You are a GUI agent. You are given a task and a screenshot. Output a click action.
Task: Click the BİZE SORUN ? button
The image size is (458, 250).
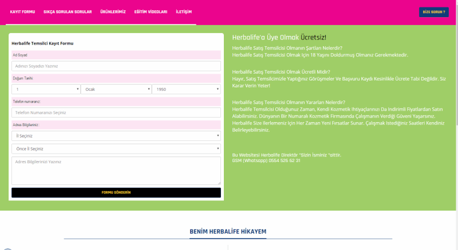click(x=434, y=12)
